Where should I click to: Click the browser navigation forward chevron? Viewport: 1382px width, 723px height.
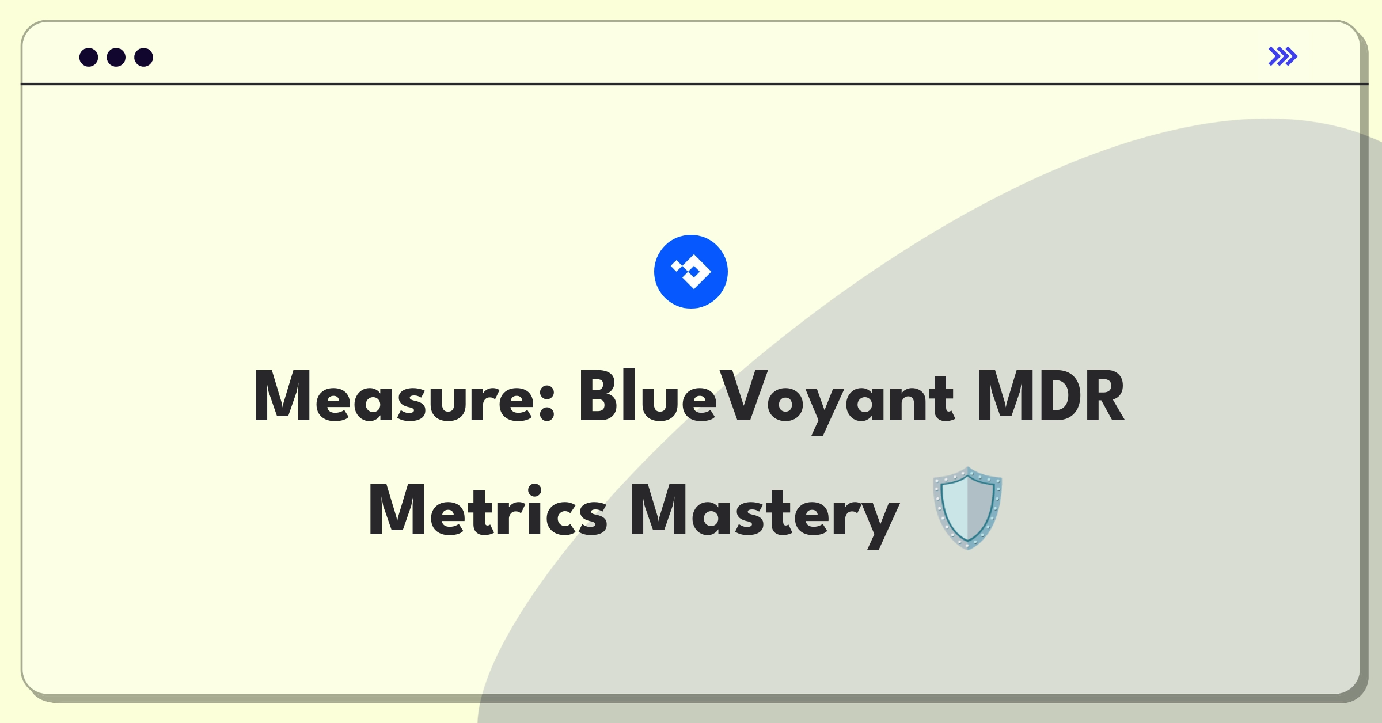1282,56
